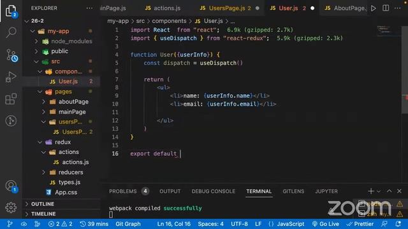Add a new terminal with plus icon
Image resolution: width=408 pixels, height=229 pixels.
tap(371, 191)
